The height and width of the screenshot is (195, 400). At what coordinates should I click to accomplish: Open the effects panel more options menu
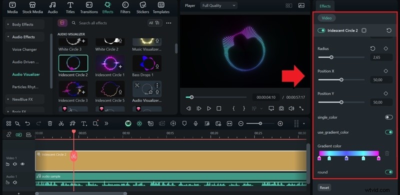168,23
